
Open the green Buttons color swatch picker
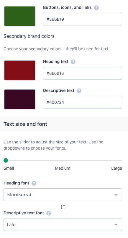[20, 16]
